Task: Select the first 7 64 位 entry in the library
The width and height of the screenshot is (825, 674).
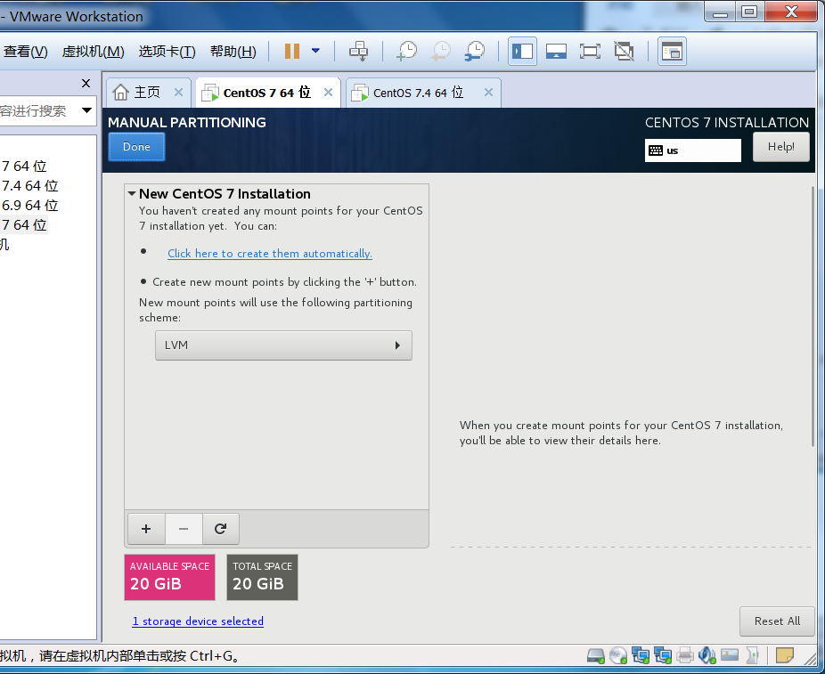Action: click(x=24, y=166)
